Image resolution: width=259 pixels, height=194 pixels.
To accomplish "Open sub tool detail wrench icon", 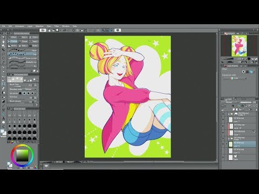I will (x=37, y=105).
